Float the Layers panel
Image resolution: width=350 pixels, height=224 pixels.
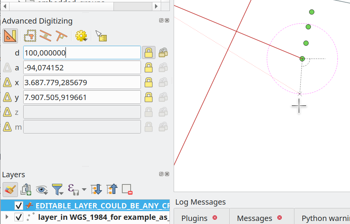(x=161, y=174)
